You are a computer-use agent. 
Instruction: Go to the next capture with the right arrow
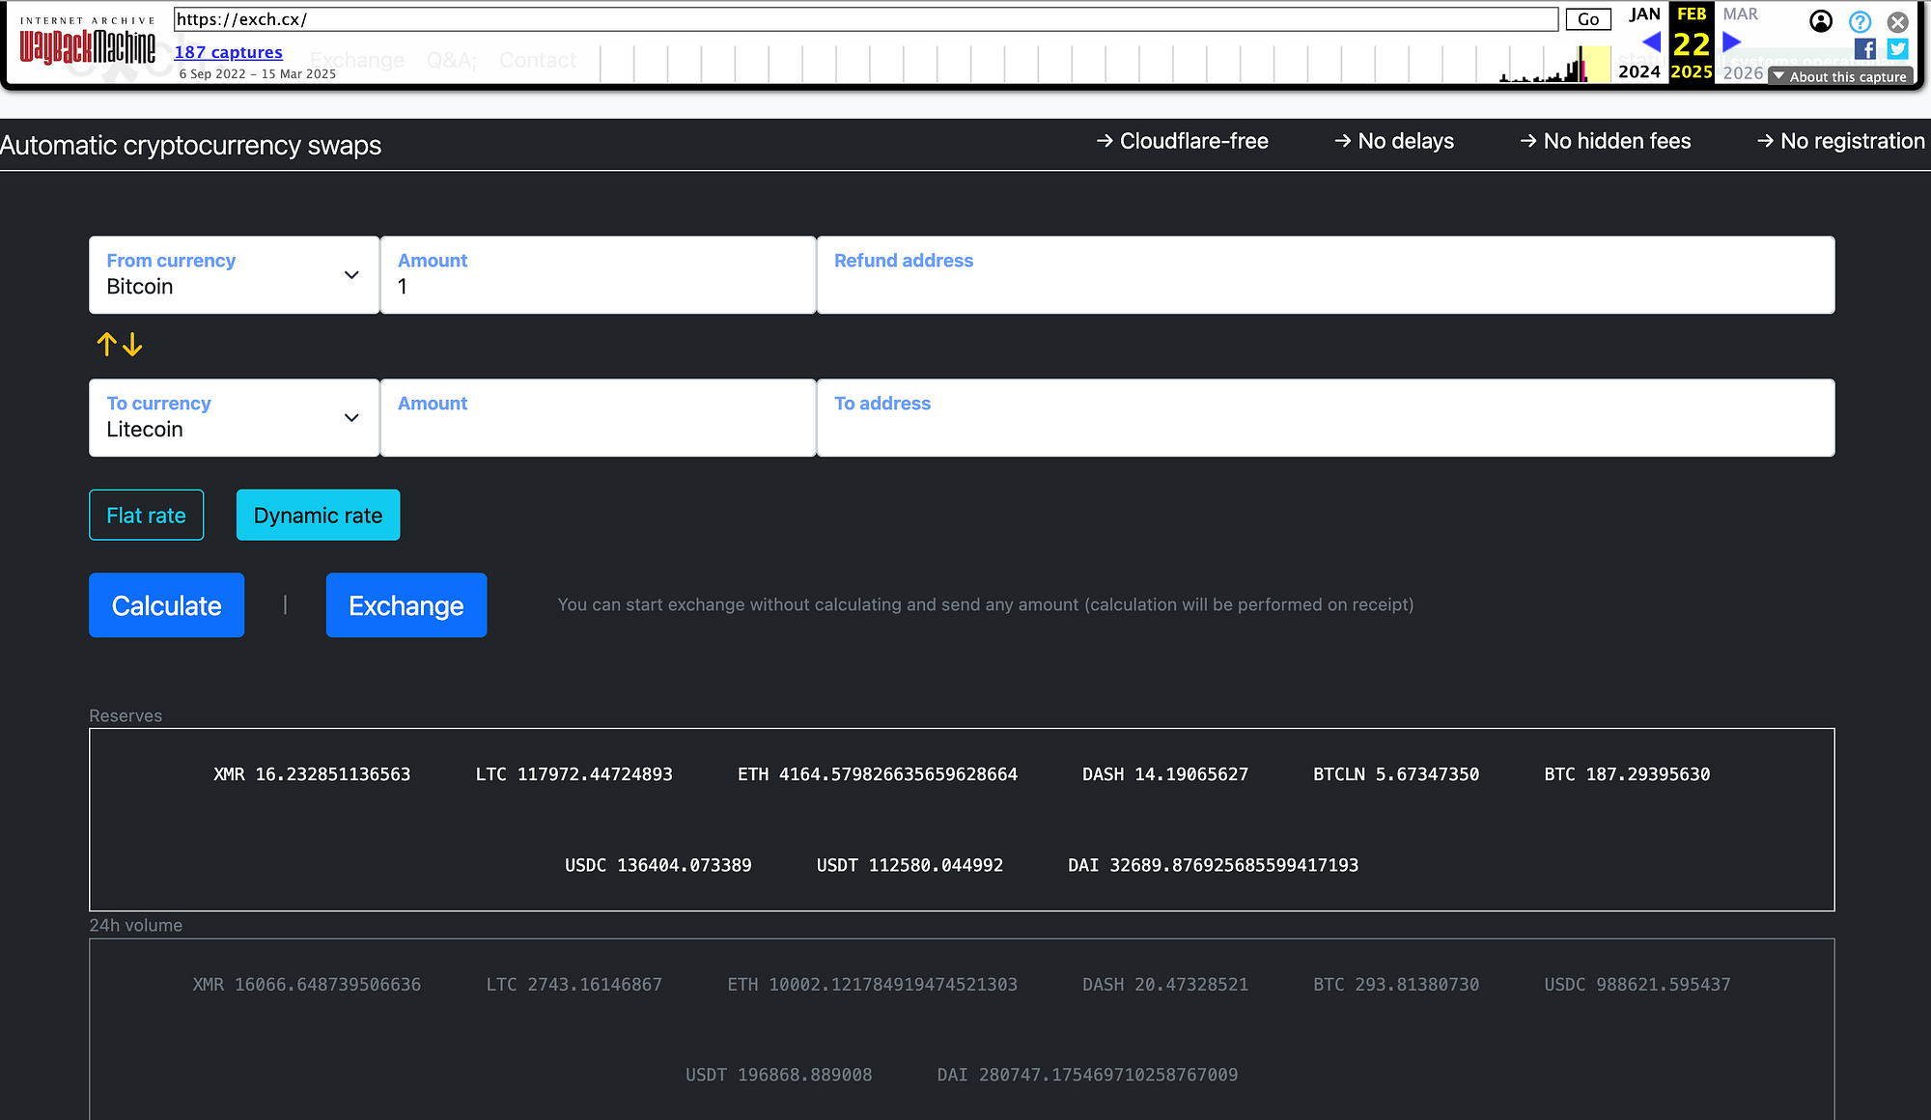click(1731, 42)
